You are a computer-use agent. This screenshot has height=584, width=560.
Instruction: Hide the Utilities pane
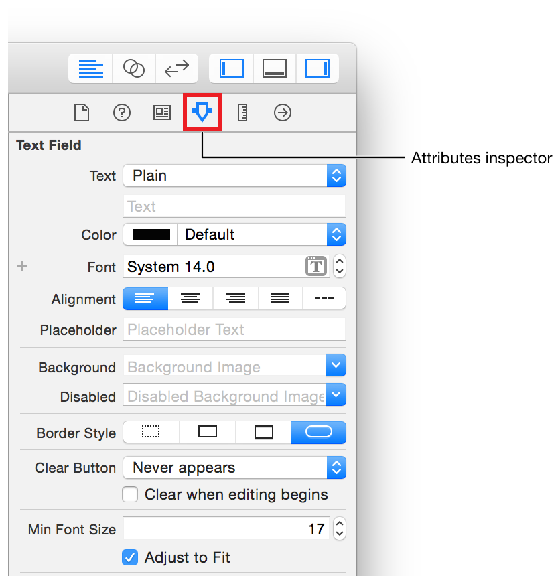[x=318, y=68]
